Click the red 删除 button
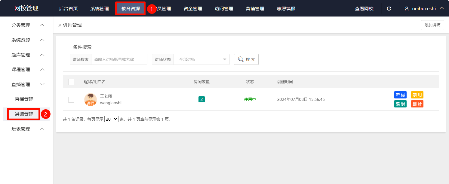449x184 pixels. [x=417, y=104]
